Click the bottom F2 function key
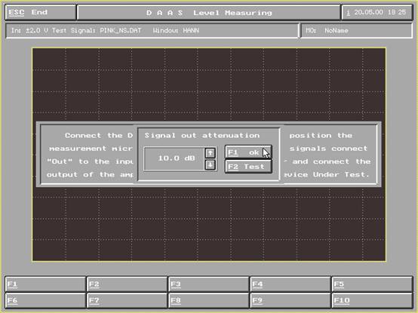Viewport: 418px width, 313px height. click(x=128, y=284)
